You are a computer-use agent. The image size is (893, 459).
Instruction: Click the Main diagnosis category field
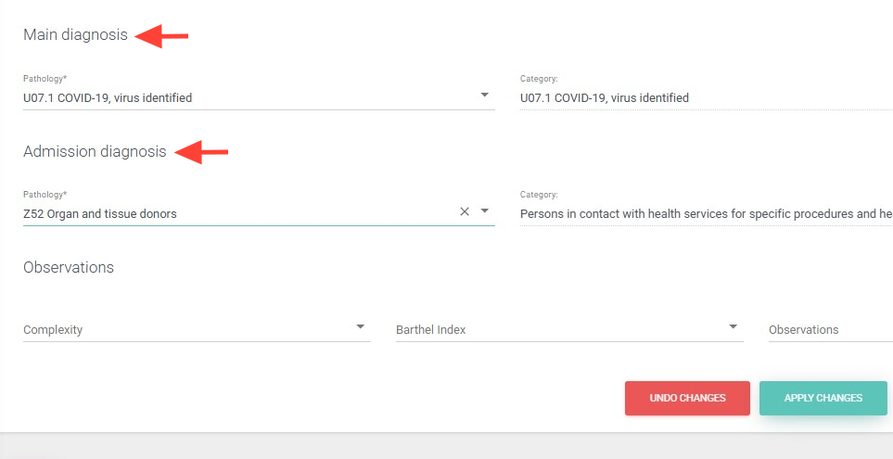pyautogui.click(x=705, y=97)
